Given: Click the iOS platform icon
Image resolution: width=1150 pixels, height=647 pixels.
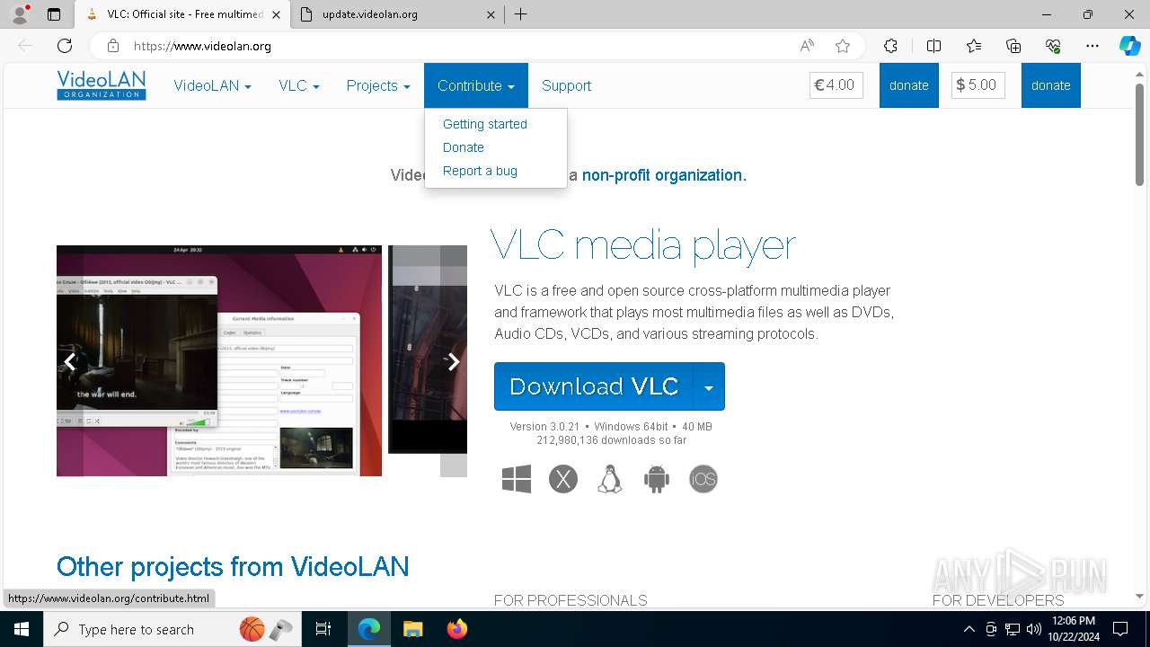Looking at the screenshot, I should [x=703, y=479].
